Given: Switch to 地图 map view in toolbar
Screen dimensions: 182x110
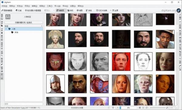Looking at the screenshot, I should (79, 10).
